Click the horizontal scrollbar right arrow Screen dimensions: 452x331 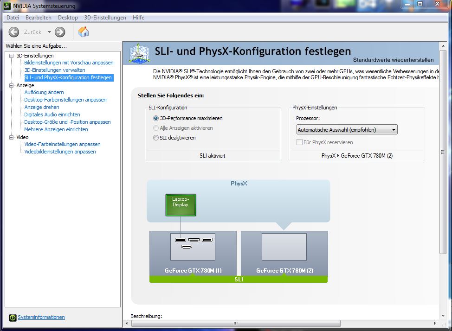click(435, 324)
